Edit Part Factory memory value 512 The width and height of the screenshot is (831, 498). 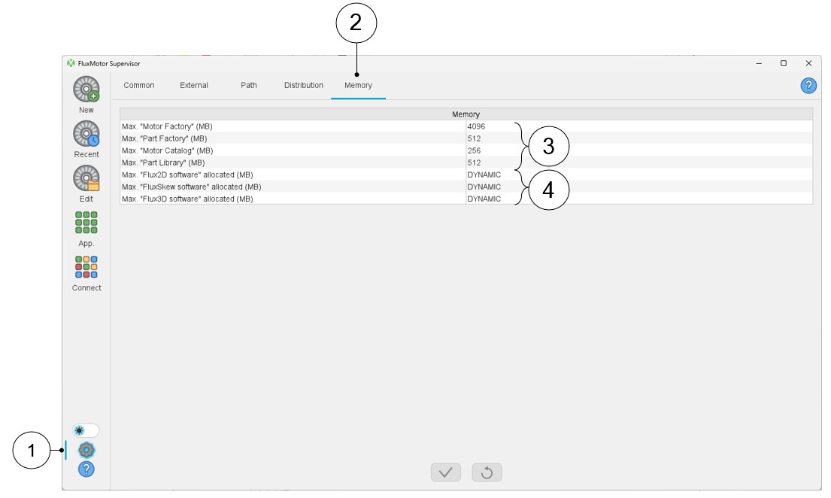[x=639, y=138]
